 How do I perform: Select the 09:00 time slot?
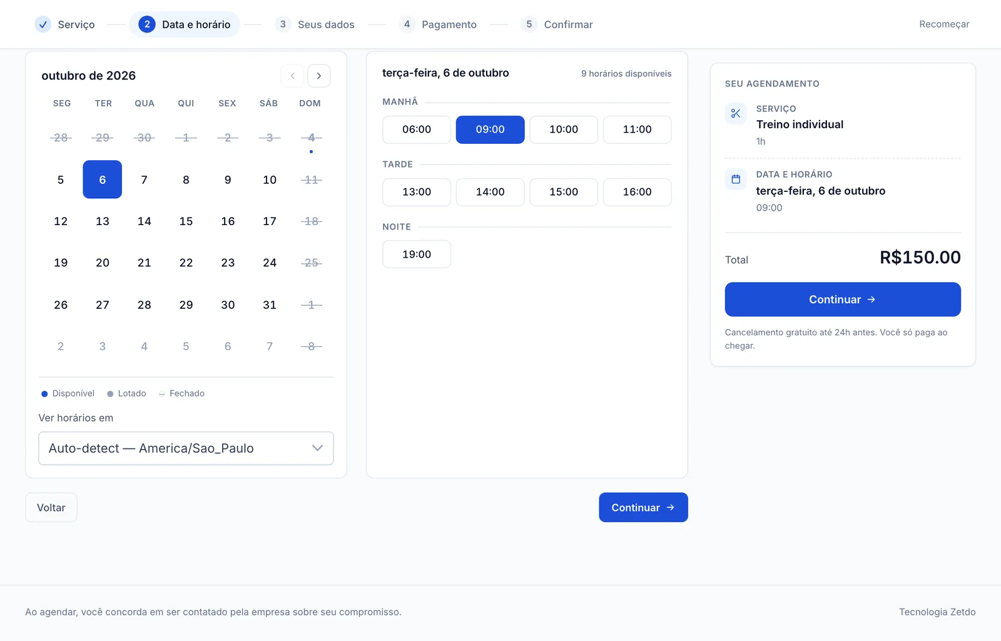tap(490, 129)
